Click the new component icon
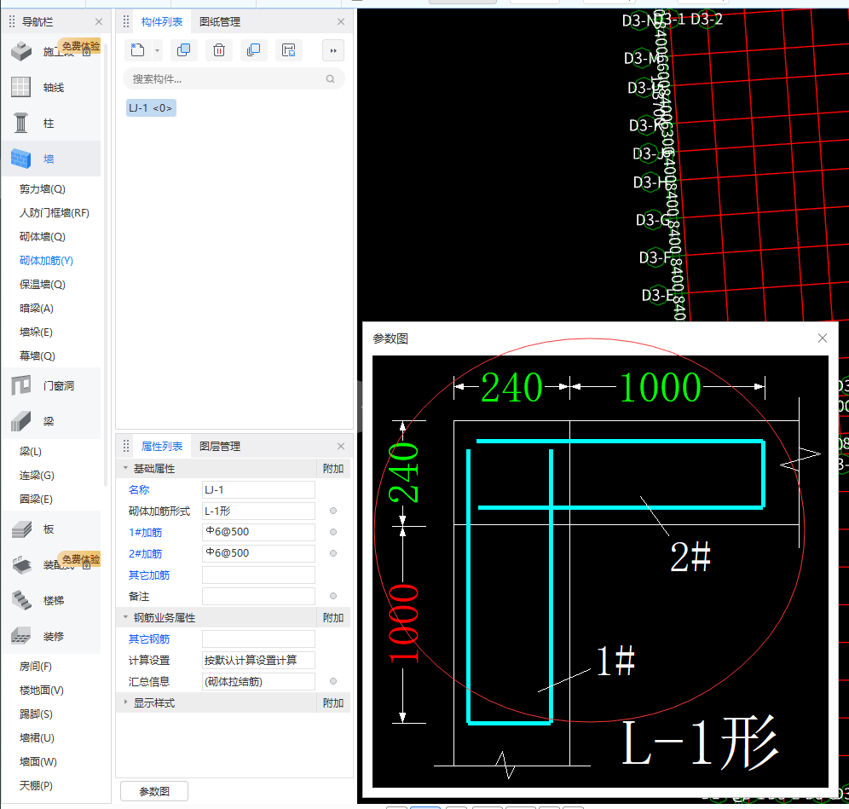 [x=137, y=50]
